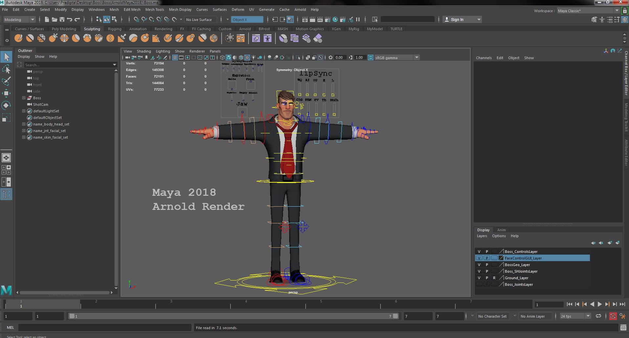Click the Snap to grids icon
The width and height of the screenshot is (629, 338).
(x=137, y=19)
